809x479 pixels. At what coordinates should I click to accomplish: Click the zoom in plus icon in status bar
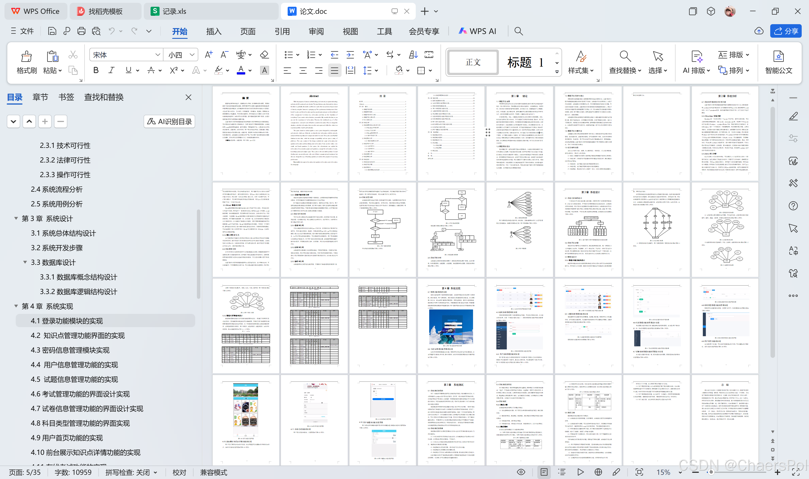pos(778,472)
